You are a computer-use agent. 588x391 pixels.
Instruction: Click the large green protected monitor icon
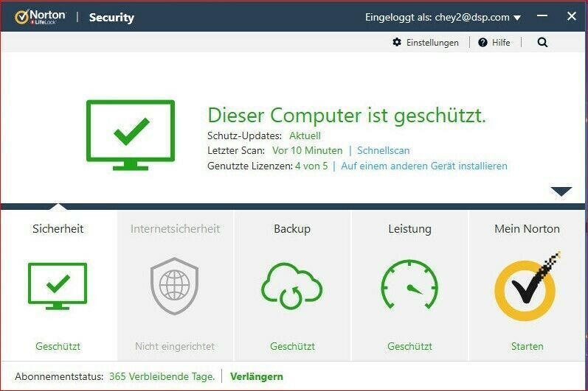[x=131, y=134]
